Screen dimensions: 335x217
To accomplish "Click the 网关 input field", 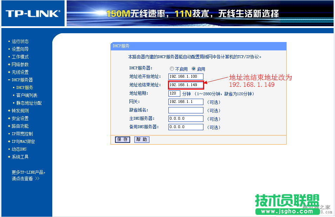I will (186, 102).
